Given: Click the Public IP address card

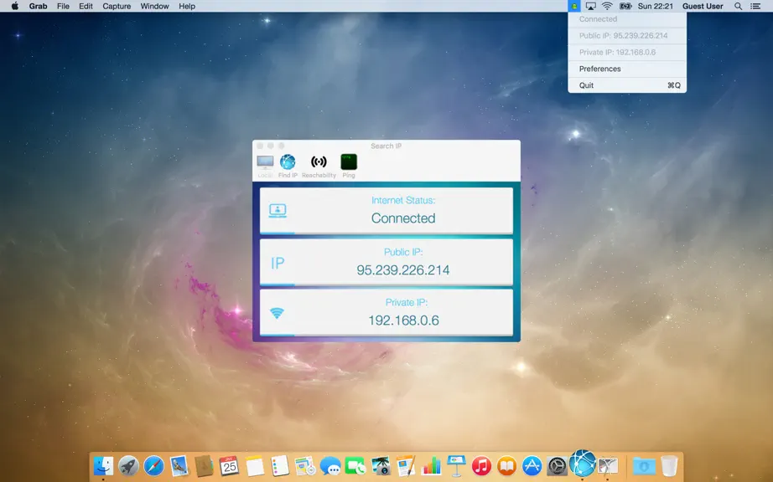Looking at the screenshot, I should (386, 262).
